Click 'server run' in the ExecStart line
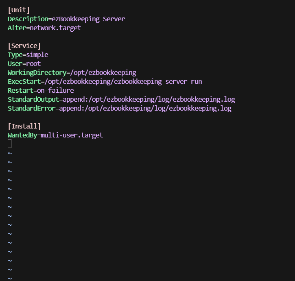Viewport: 295px width, 281px height. (x=184, y=81)
